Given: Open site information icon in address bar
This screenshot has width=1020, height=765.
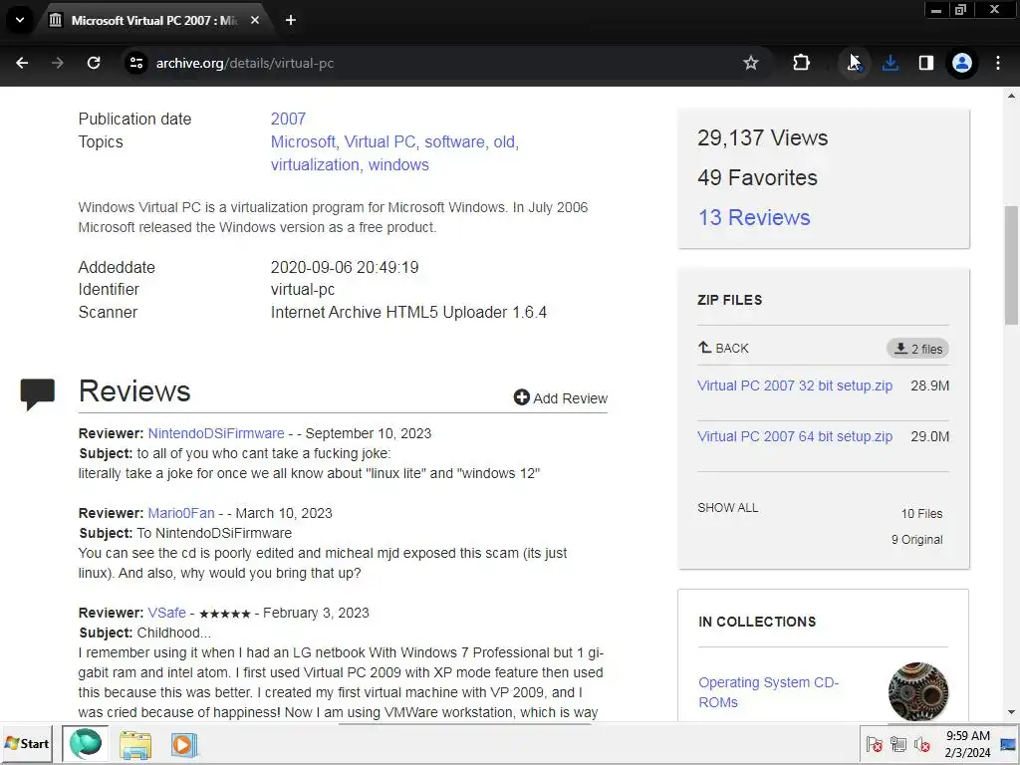Looking at the screenshot, I should pyautogui.click(x=135, y=63).
